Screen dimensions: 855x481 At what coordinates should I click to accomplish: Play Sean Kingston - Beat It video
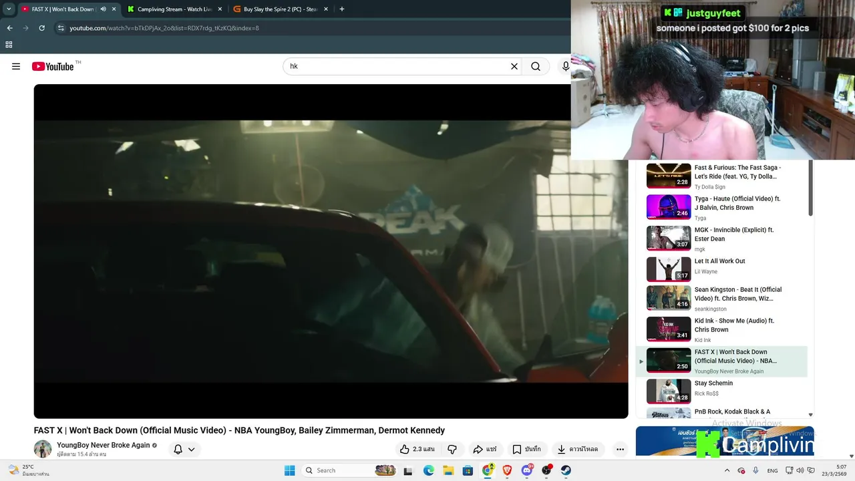[x=721, y=299]
